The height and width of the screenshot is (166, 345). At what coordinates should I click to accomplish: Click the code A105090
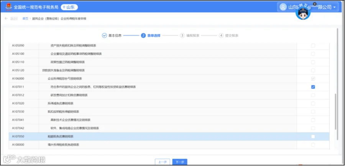(x=18, y=46)
